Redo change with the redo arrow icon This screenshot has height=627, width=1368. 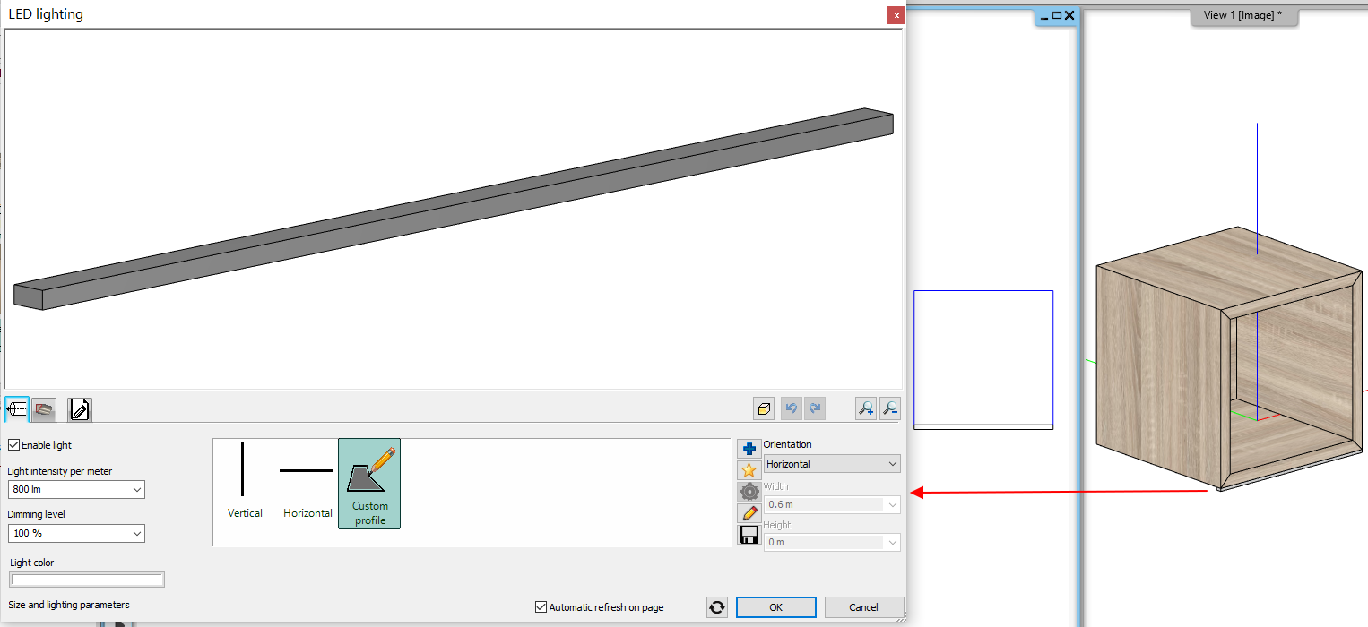tap(814, 408)
